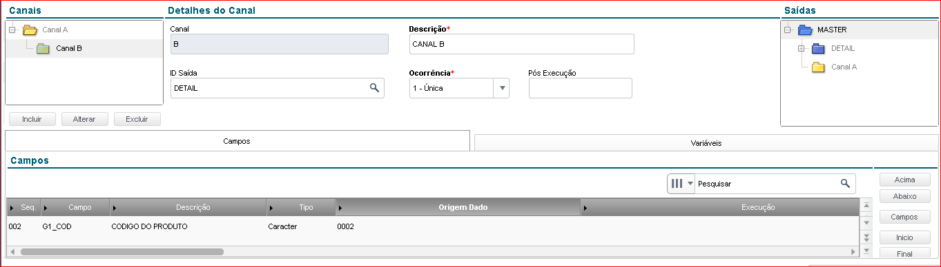Click the magnifier icon in ID Saída field
This screenshot has height=267, width=941.
pyautogui.click(x=374, y=88)
